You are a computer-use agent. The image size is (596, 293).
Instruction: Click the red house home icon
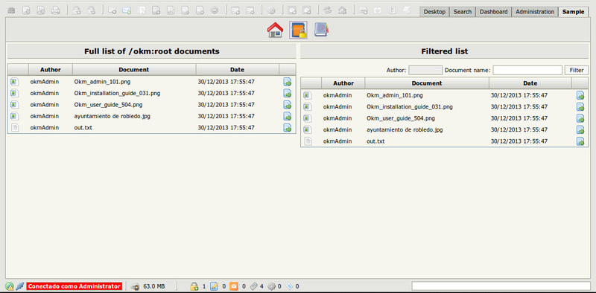275,30
